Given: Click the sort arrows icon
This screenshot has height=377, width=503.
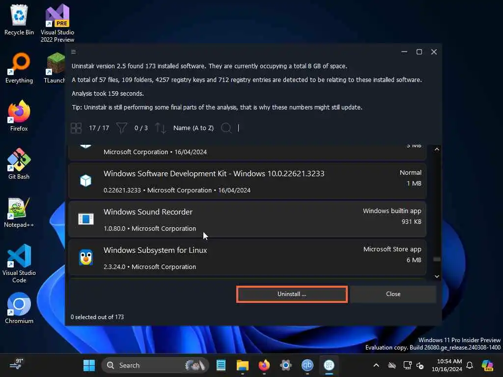Looking at the screenshot, I should (161, 128).
